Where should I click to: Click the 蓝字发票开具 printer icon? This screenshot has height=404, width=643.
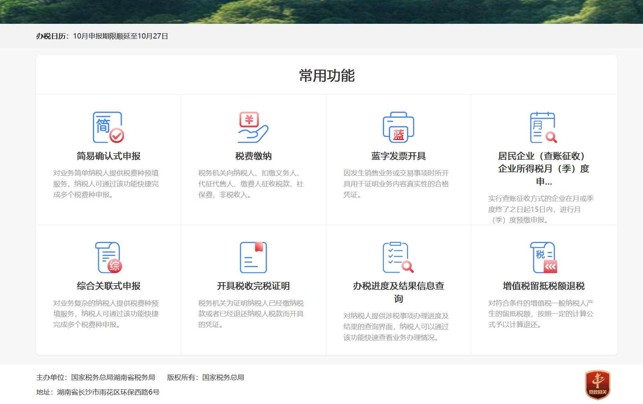pos(398,127)
